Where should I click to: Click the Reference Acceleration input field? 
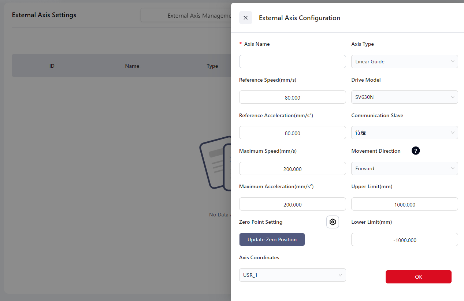pyautogui.click(x=292, y=133)
